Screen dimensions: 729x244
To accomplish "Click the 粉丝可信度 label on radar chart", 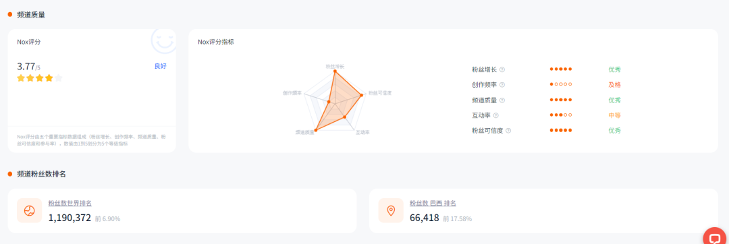I will pyautogui.click(x=380, y=93).
